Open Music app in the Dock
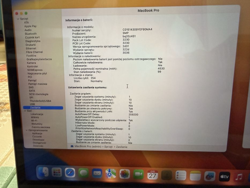 pyautogui.click(x=239, y=177)
